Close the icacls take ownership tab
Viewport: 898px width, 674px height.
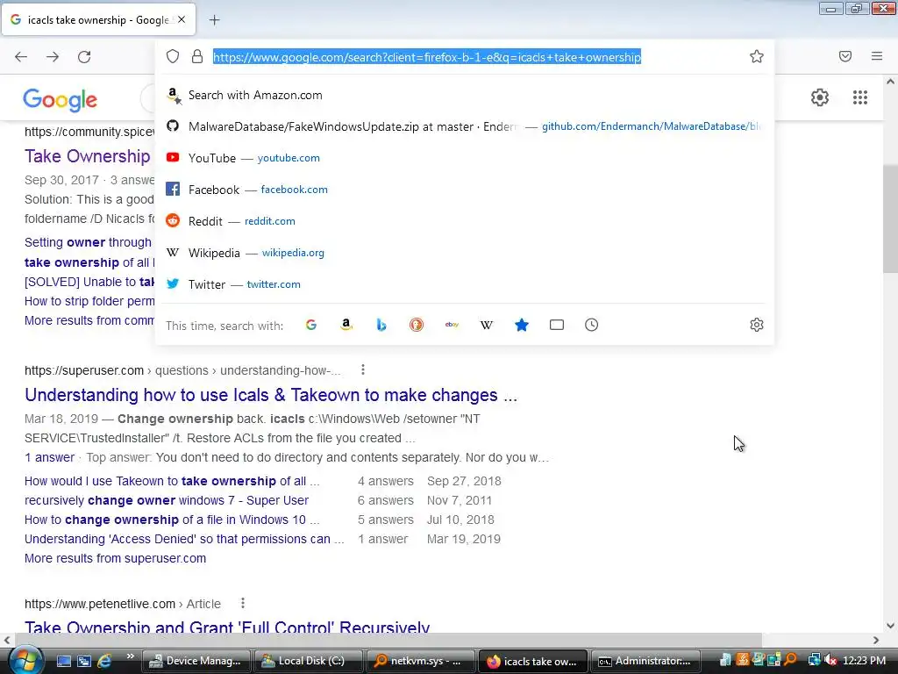[182, 19]
